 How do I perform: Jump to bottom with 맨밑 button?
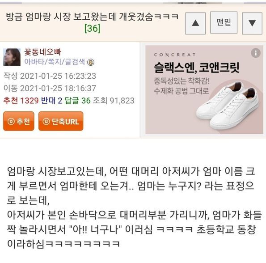(224, 22)
